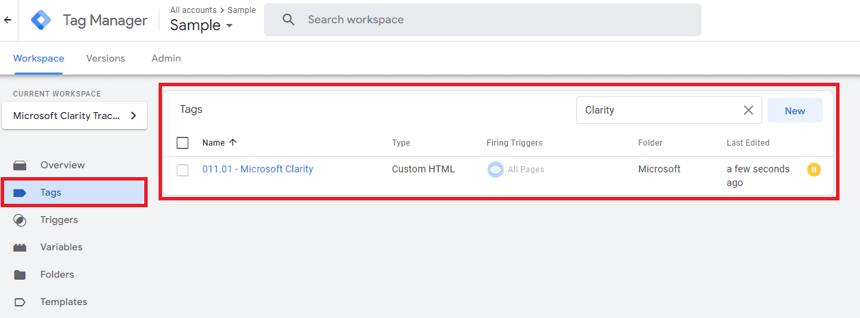The height and width of the screenshot is (318, 860).
Task: Check the 011.01 Microsoft Clarity row checkbox
Action: pos(183,170)
